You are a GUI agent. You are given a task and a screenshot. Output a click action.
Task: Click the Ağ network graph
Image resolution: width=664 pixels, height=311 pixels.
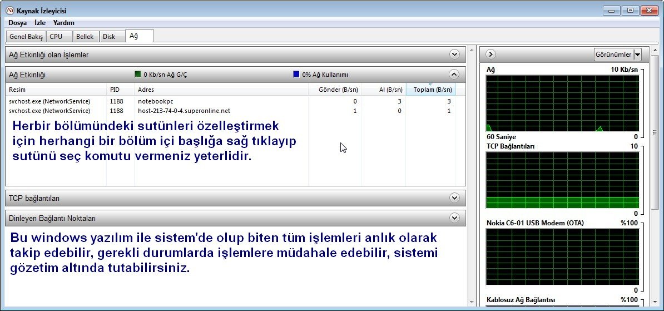tap(562, 103)
